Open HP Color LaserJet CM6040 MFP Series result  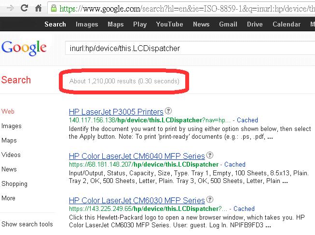tap(137, 156)
